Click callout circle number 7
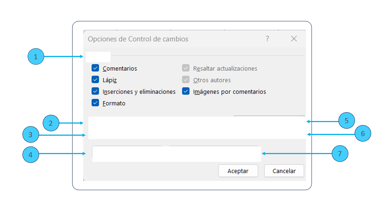 coord(340,153)
